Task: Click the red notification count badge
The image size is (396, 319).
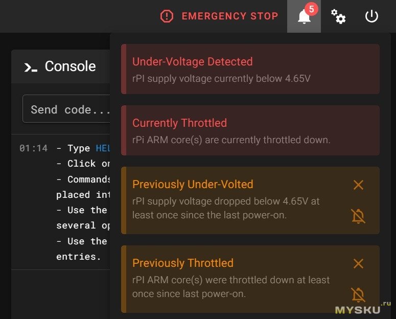Action: click(x=311, y=9)
